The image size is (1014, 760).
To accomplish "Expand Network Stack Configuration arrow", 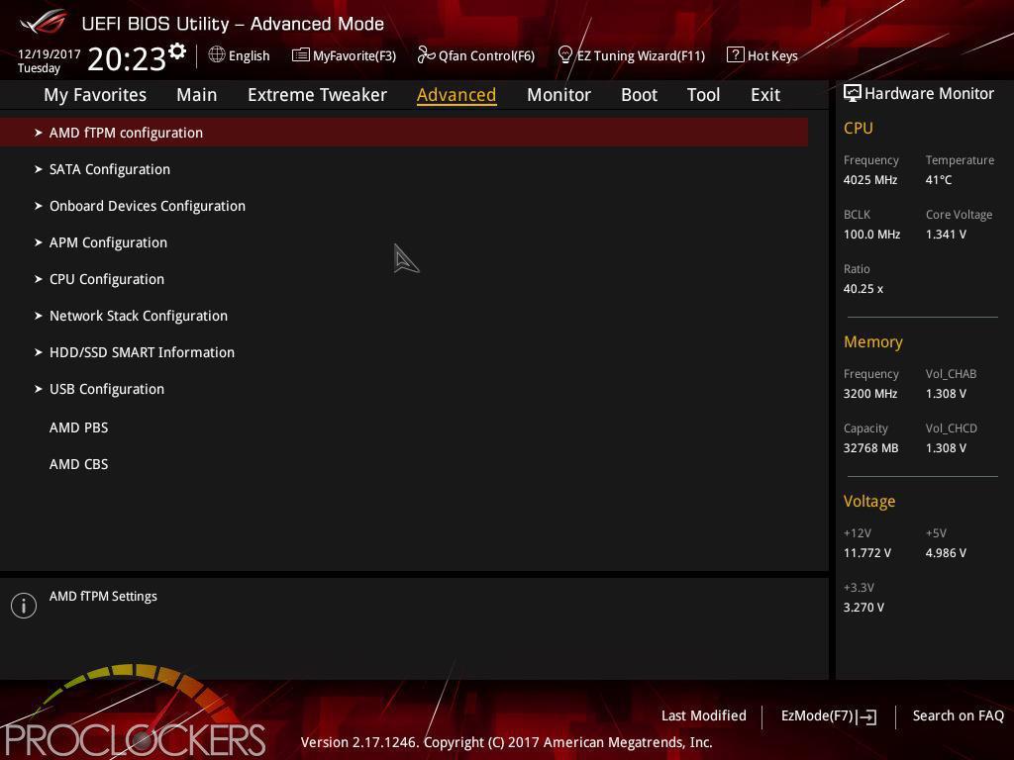I will 39,316.
